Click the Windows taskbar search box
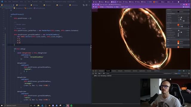Viewport: 191px width, 107px height. tap(16, 106)
